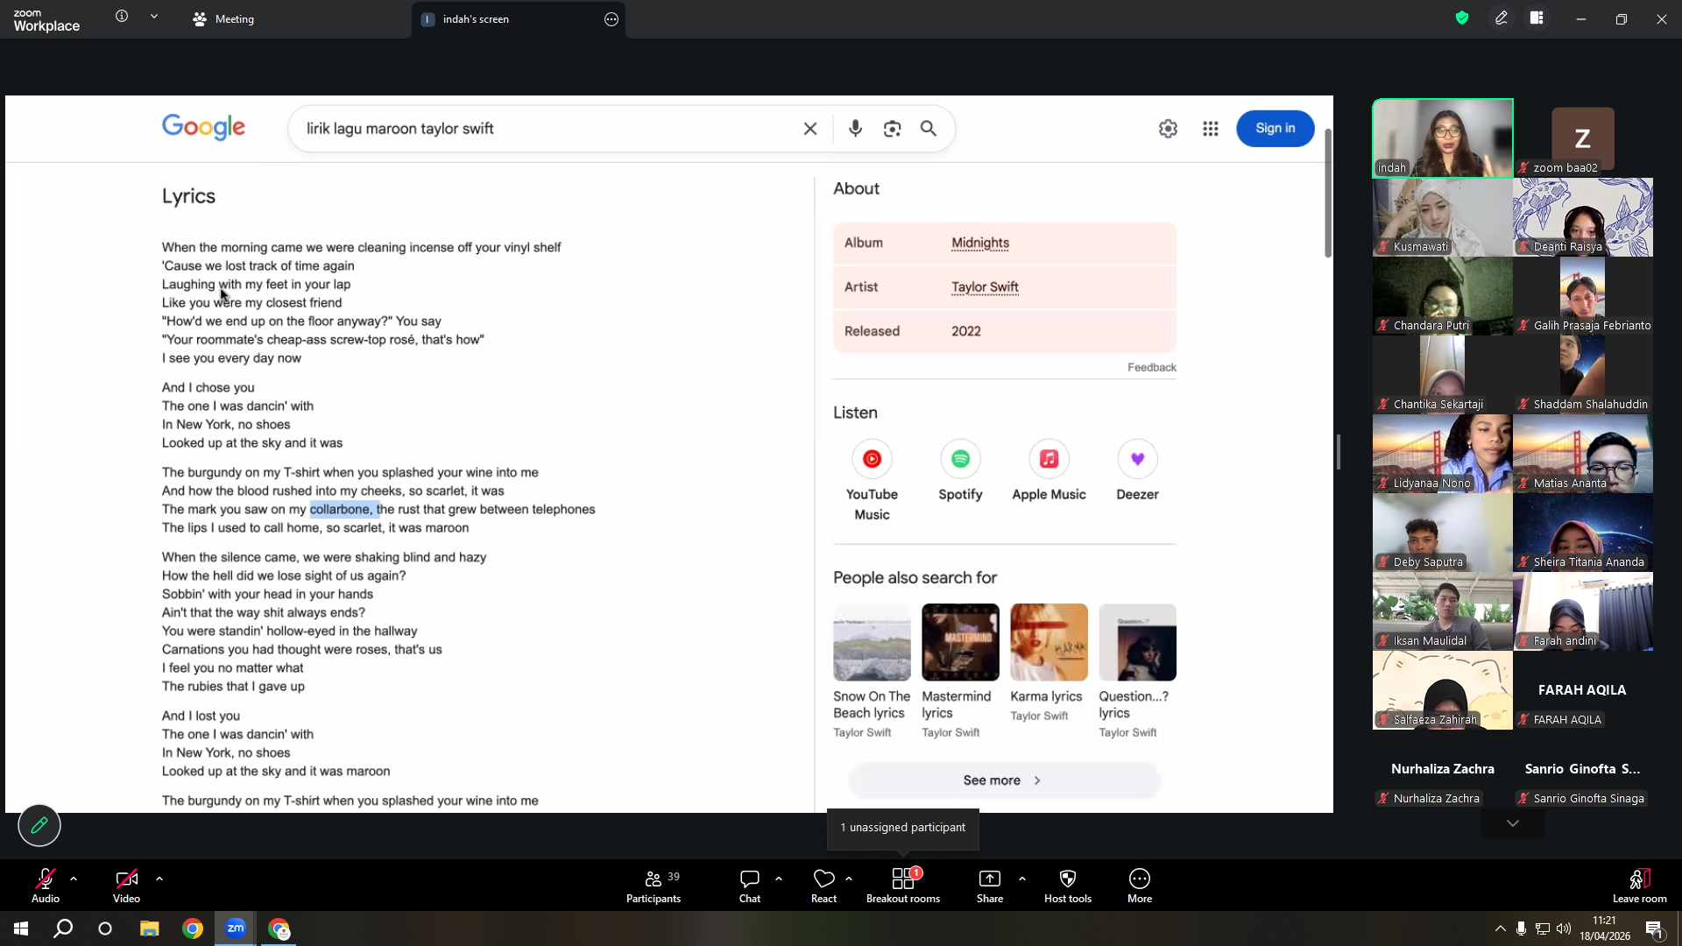Change the view layout icon
This screenshot has width=1682, height=946.
pyautogui.click(x=1537, y=18)
